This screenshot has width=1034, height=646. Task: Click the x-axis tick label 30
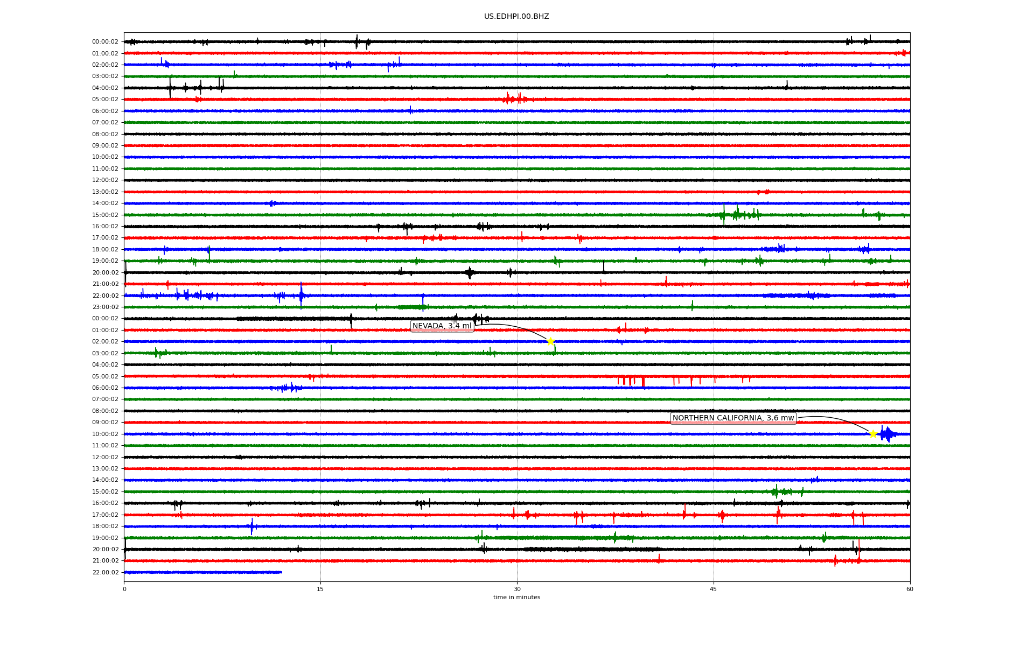pos(517,589)
